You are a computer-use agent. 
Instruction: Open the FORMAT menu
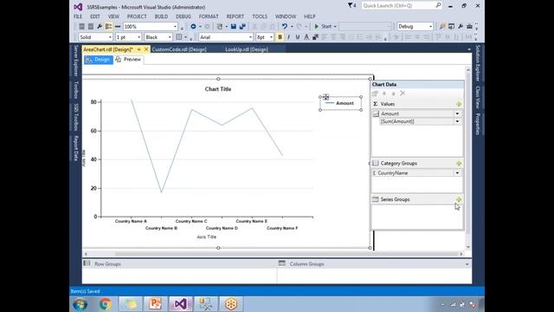point(209,16)
